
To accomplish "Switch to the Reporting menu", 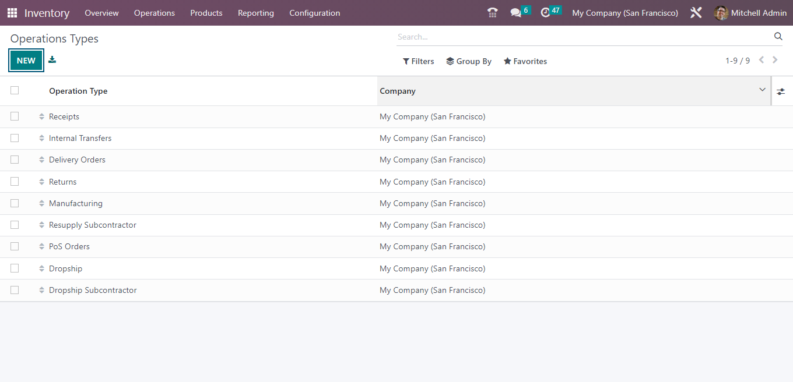I will (255, 12).
